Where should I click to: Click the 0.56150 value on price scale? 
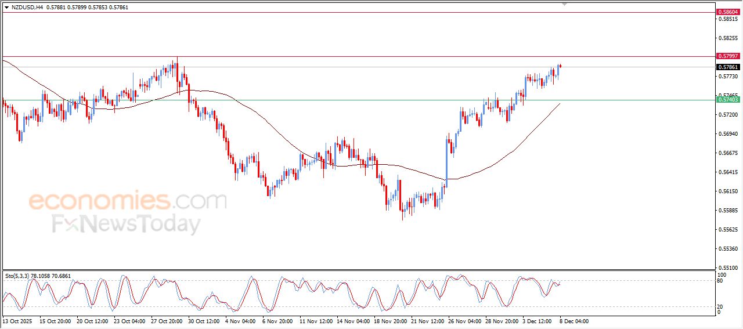click(x=727, y=191)
